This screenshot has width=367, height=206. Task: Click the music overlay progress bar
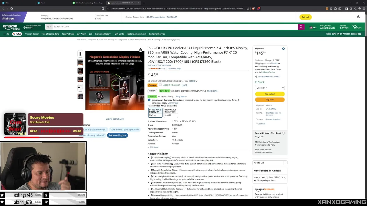44,137
